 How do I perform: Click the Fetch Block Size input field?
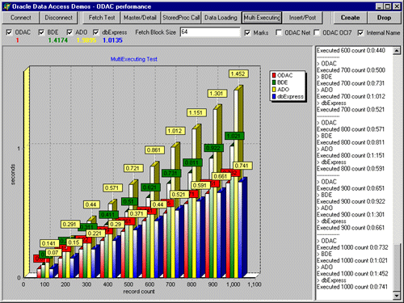[x=210, y=32]
